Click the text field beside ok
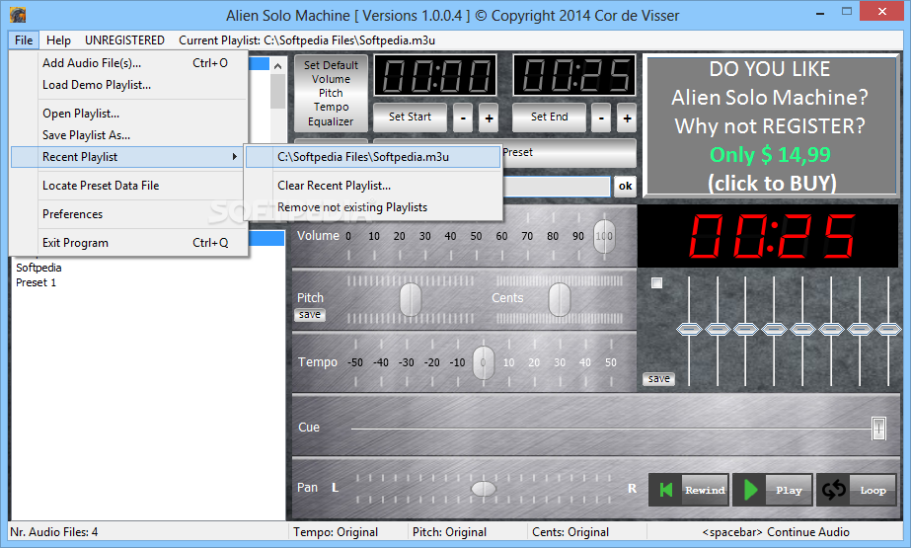 [x=556, y=186]
